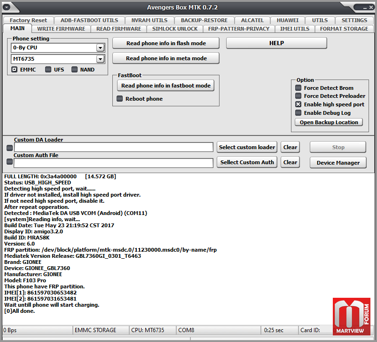The image size is (377, 342).
Task: Click Read phone info in flash mode
Action: (x=166, y=43)
